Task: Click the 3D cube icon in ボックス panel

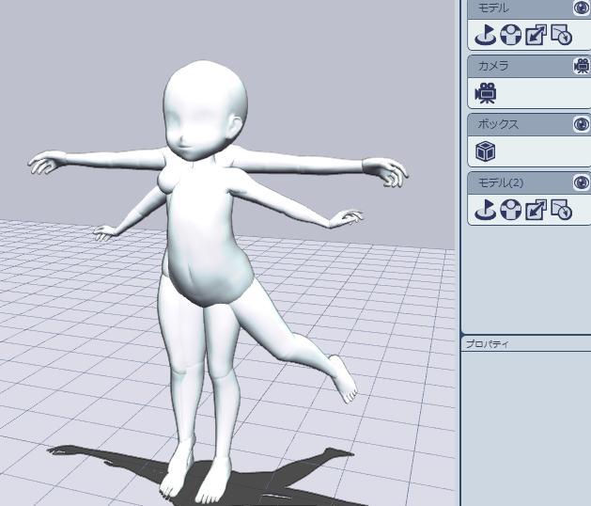Action: (x=485, y=151)
